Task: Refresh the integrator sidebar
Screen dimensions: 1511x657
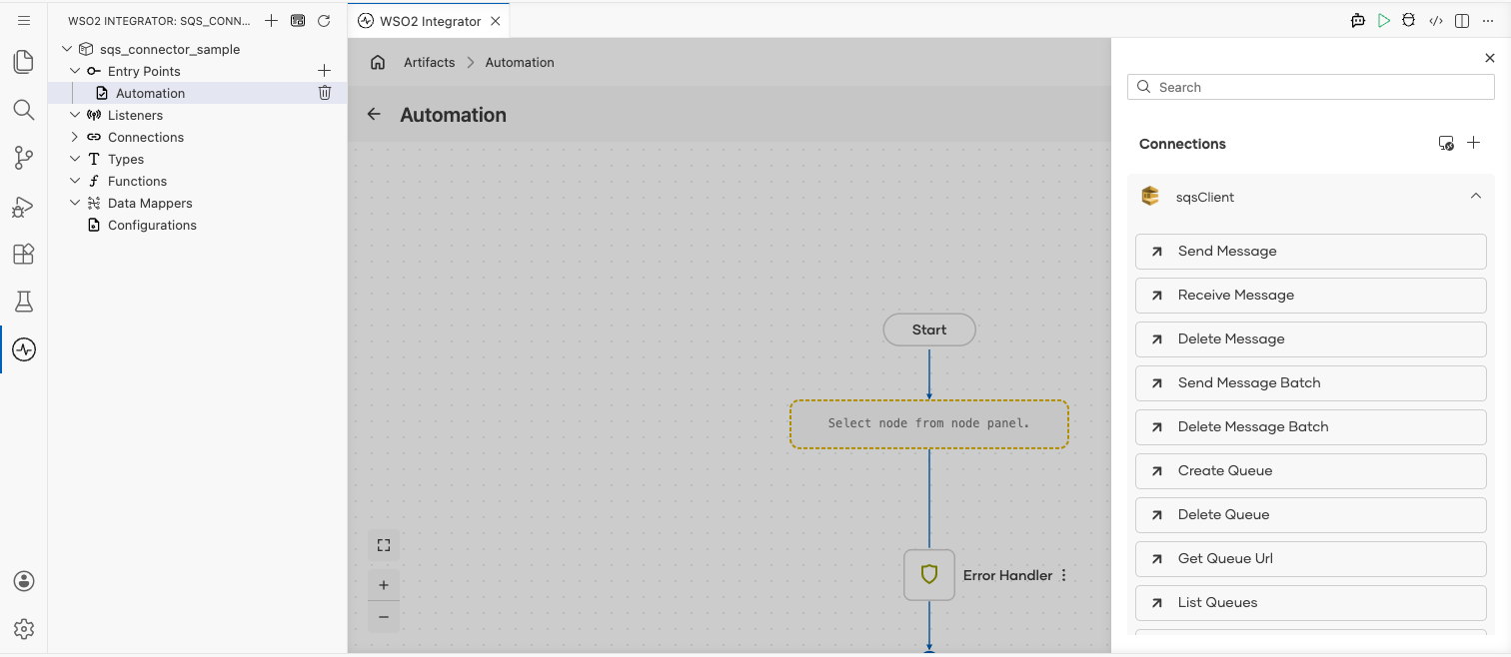Action: click(323, 21)
